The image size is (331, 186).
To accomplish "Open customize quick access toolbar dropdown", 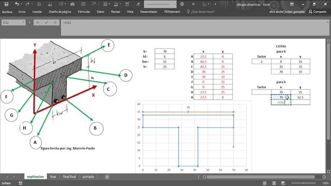I will coord(215,4).
